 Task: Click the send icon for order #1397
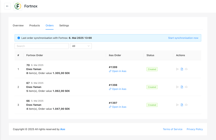177,105
